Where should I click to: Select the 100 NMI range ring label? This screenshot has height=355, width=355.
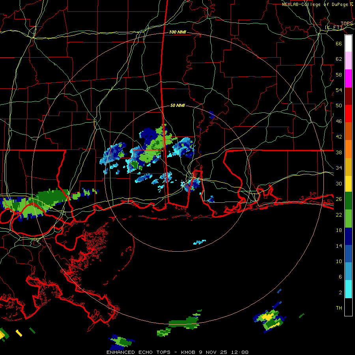177,32
